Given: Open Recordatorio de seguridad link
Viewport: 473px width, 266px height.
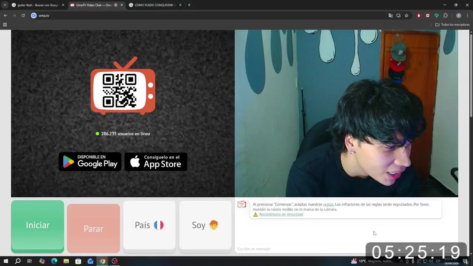Looking at the screenshot, I should (x=281, y=214).
